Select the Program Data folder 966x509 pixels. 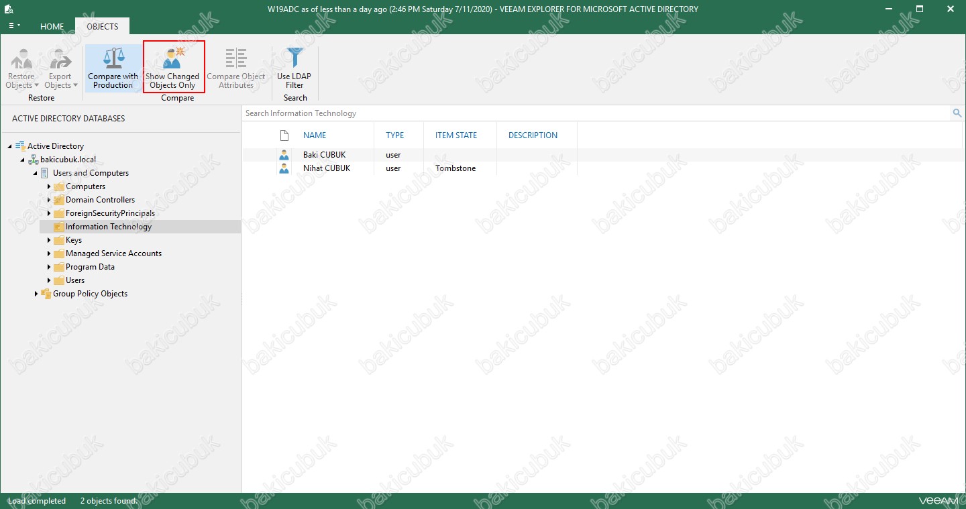click(x=90, y=267)
